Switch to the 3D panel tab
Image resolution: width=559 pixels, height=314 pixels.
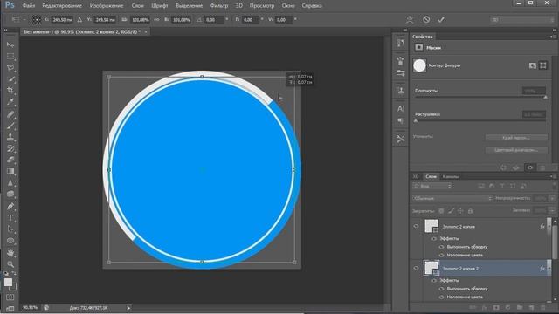click(x=416, y=176)
